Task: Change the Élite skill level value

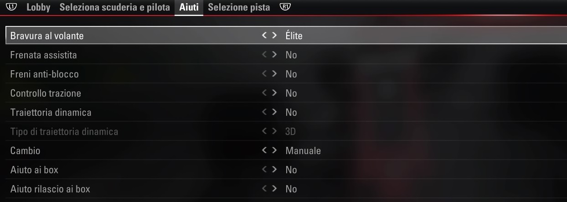Action: (294, 36)
